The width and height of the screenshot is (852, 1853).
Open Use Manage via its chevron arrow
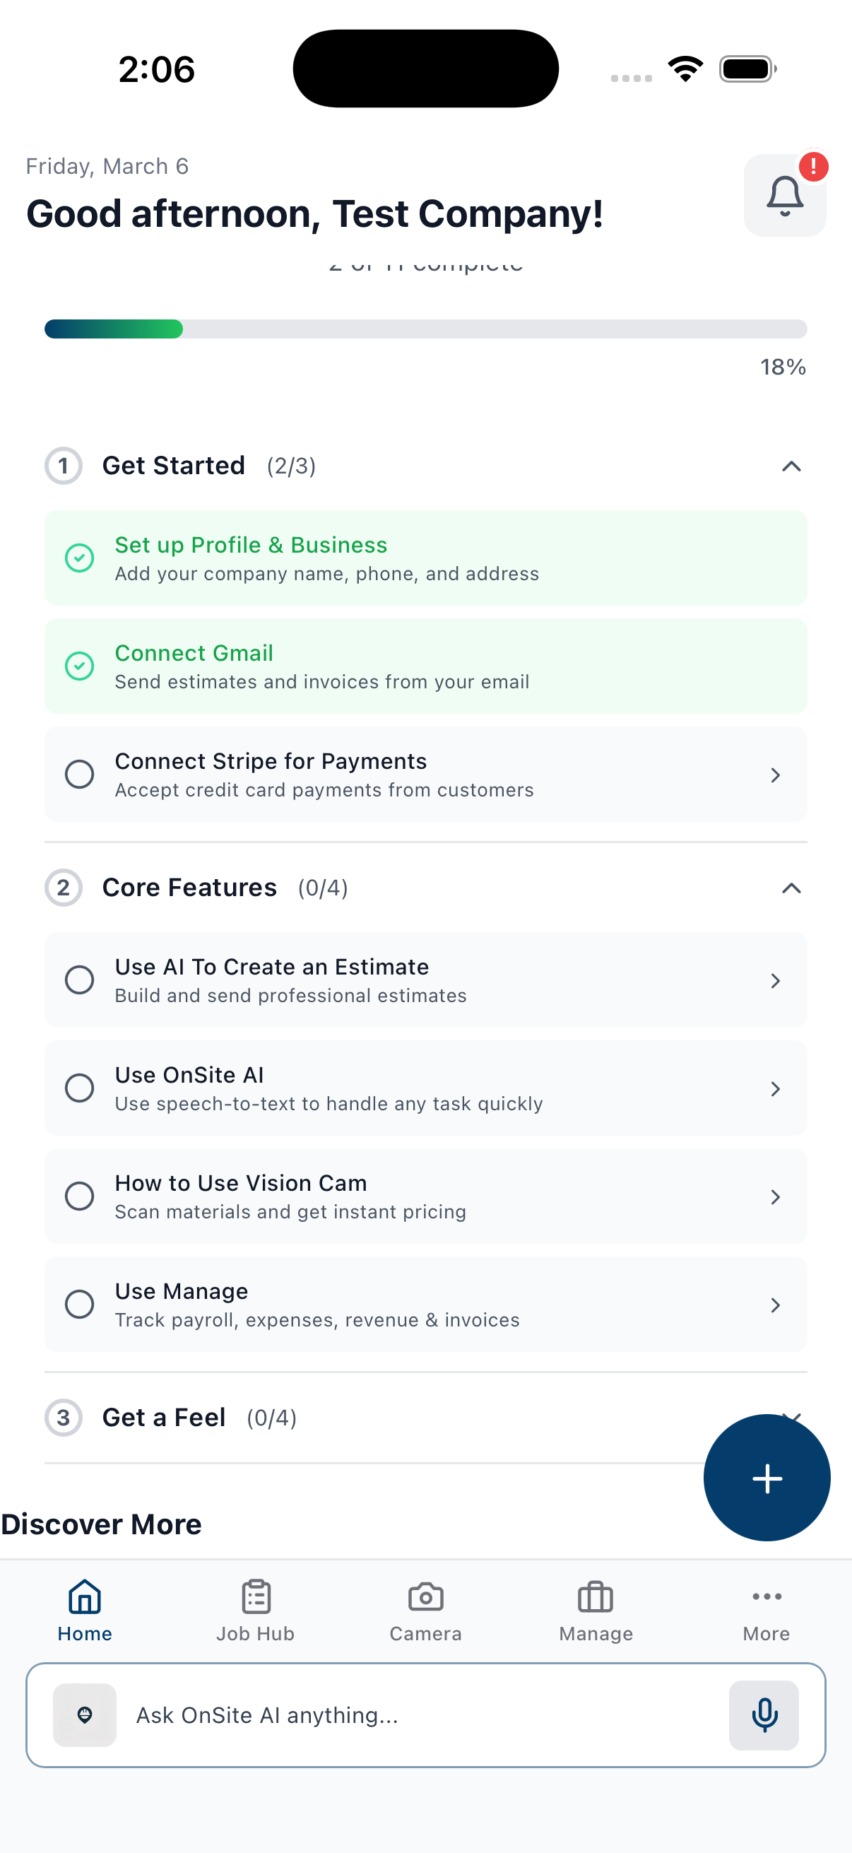pos(775,1305)
